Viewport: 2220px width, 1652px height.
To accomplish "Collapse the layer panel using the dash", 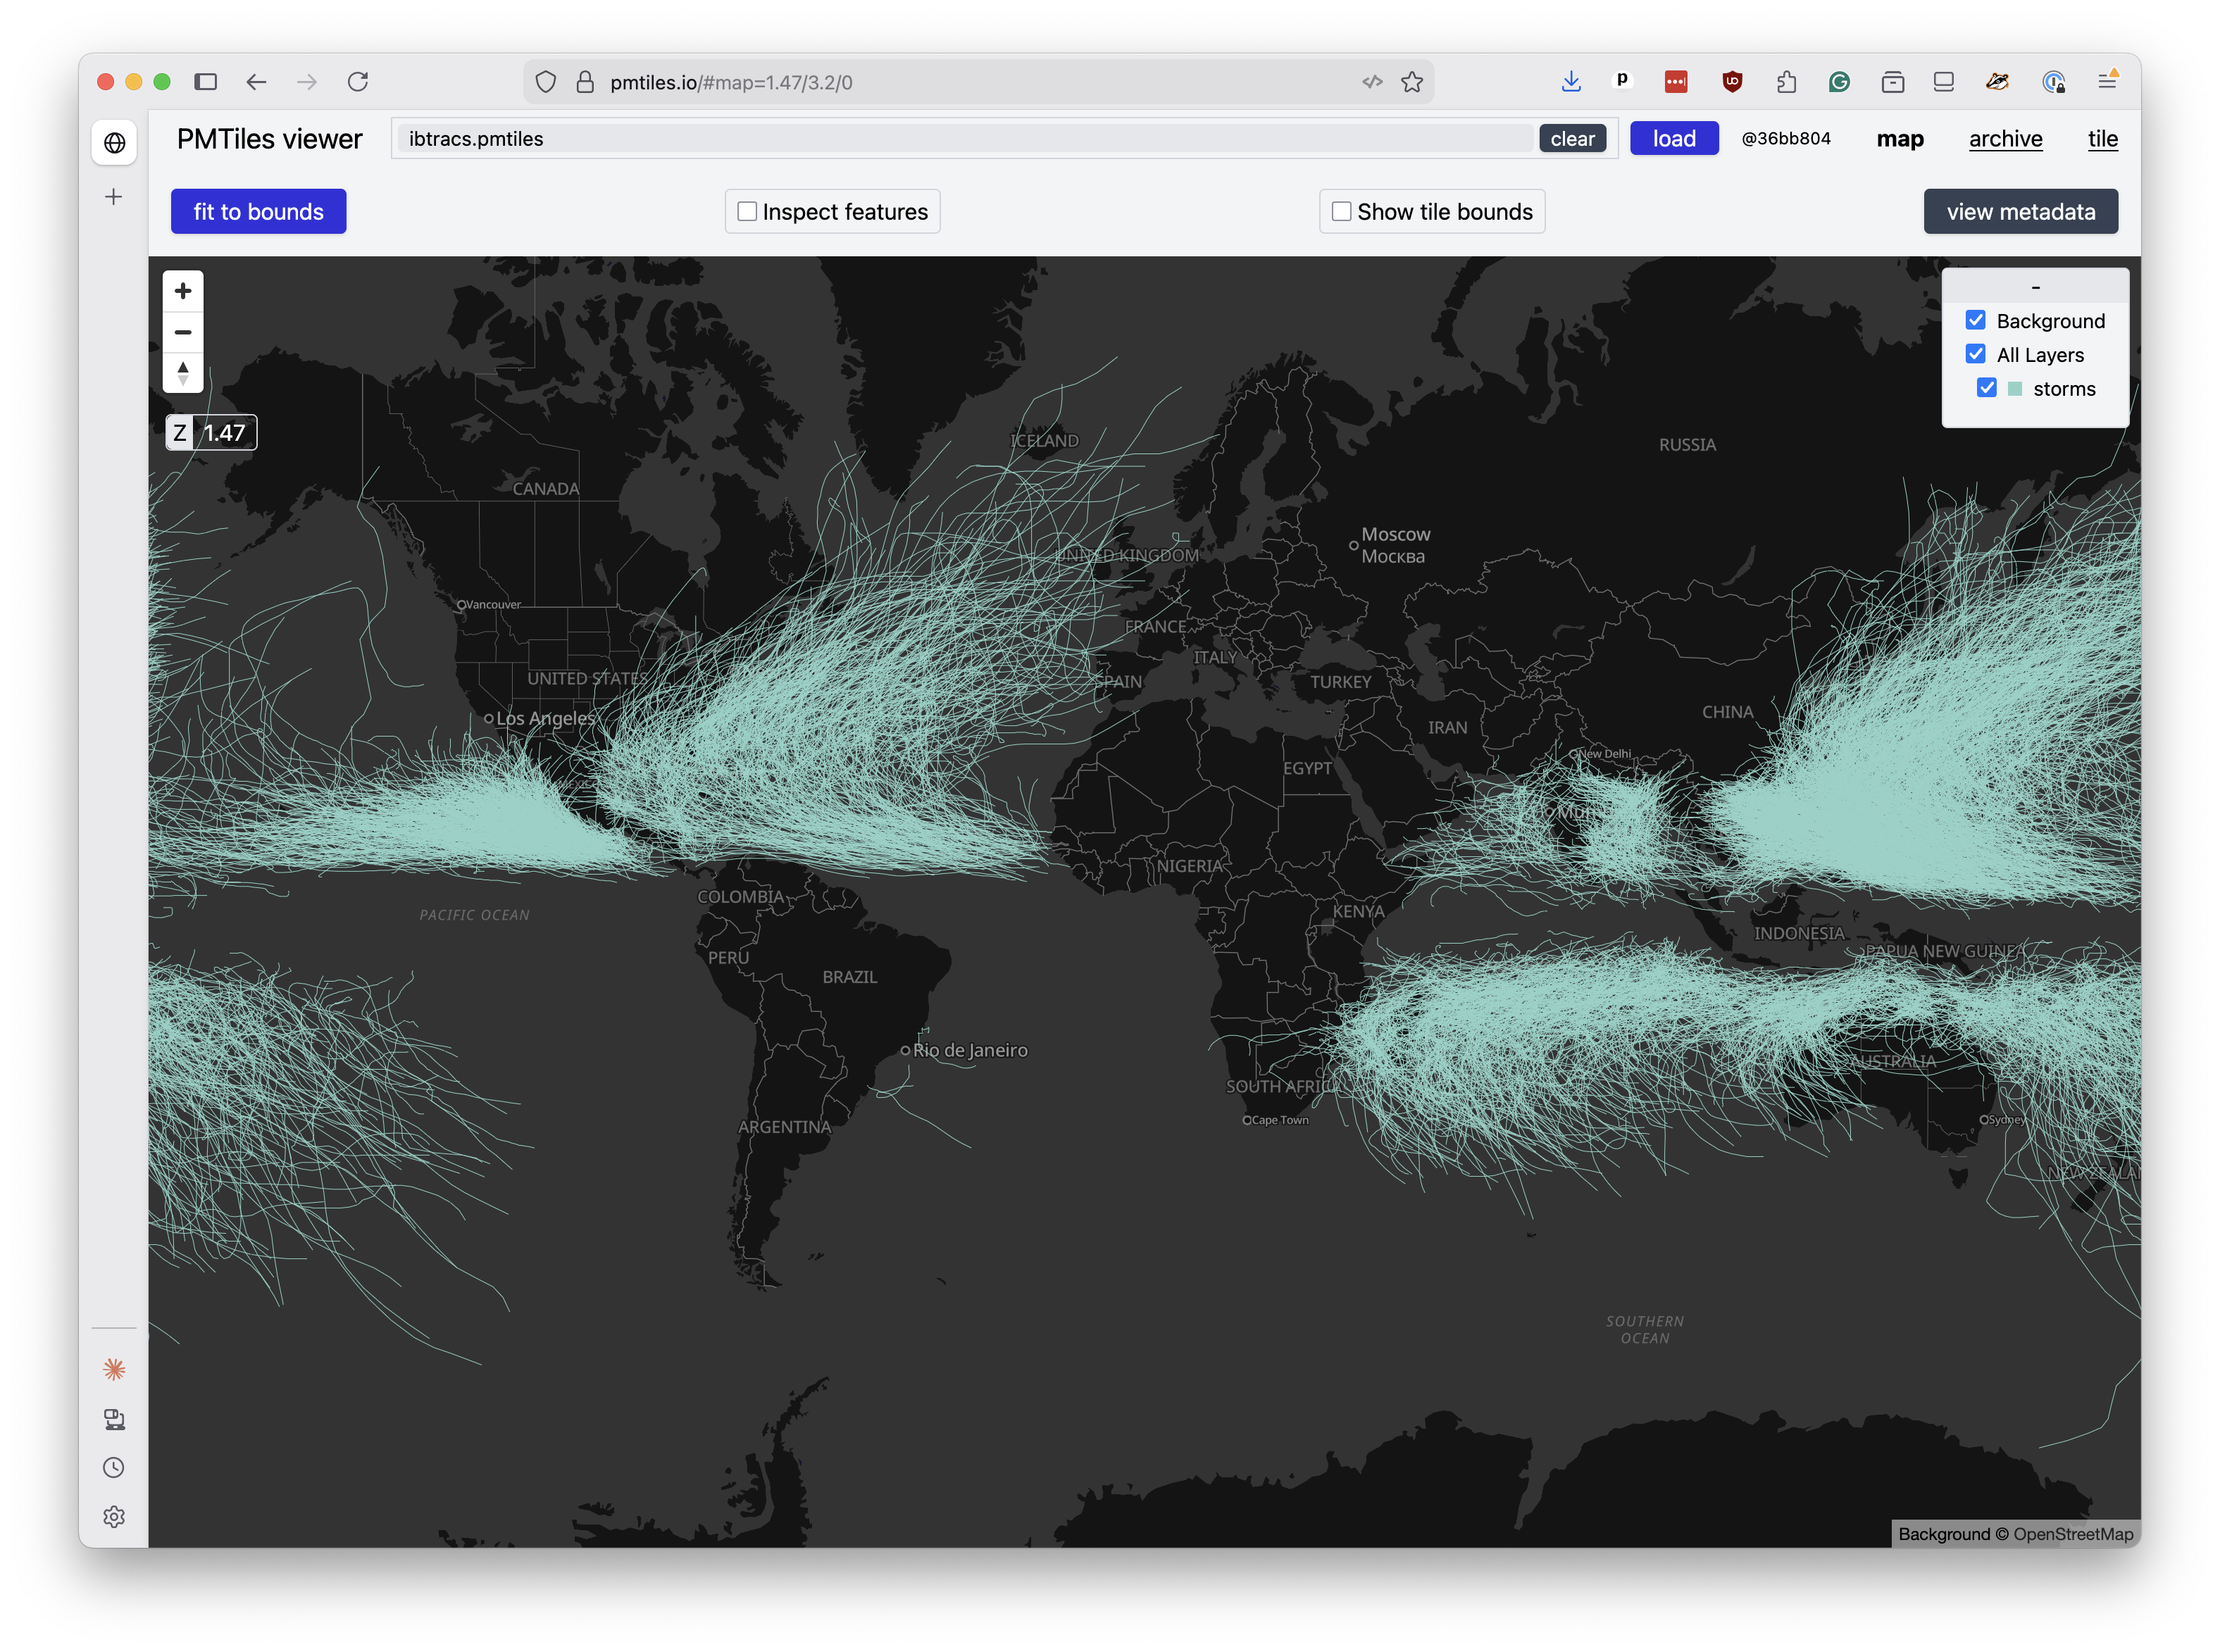I will [2035, 287].
